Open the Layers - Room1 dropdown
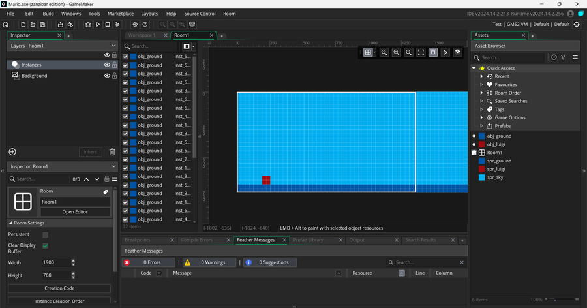Image resolution: width=587 pixels, height=308 pixels. point(61,46)
